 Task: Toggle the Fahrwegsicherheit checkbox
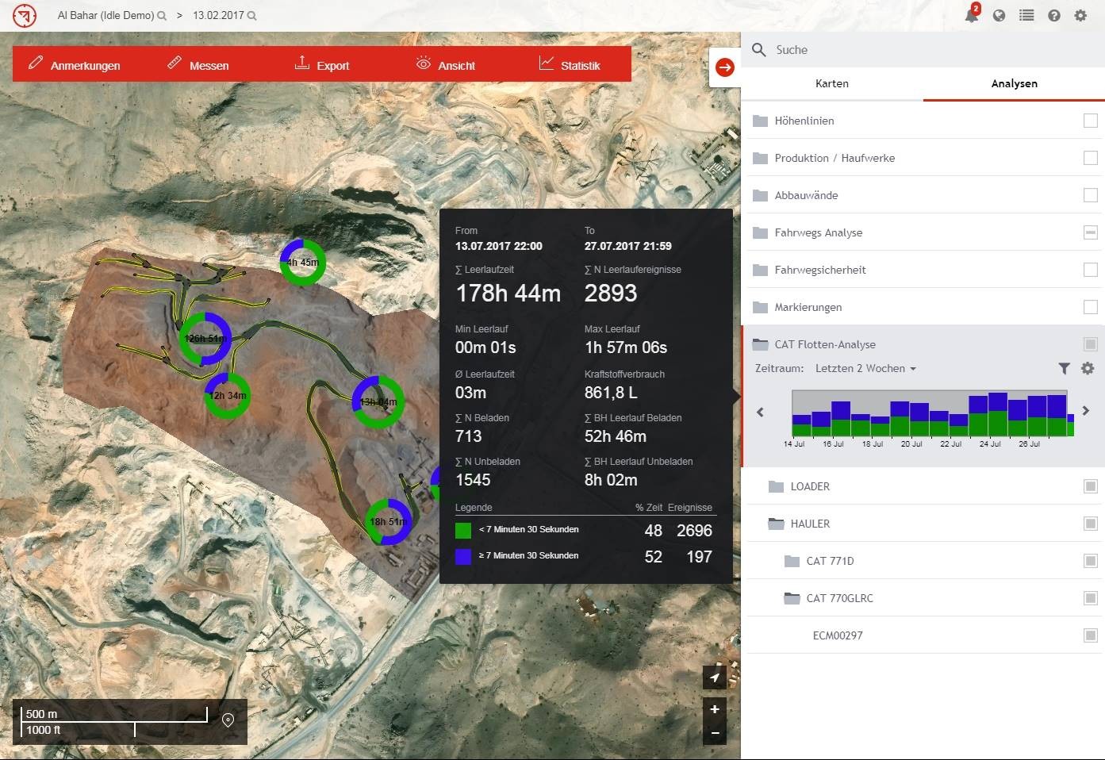click(x=1091, y=270)
